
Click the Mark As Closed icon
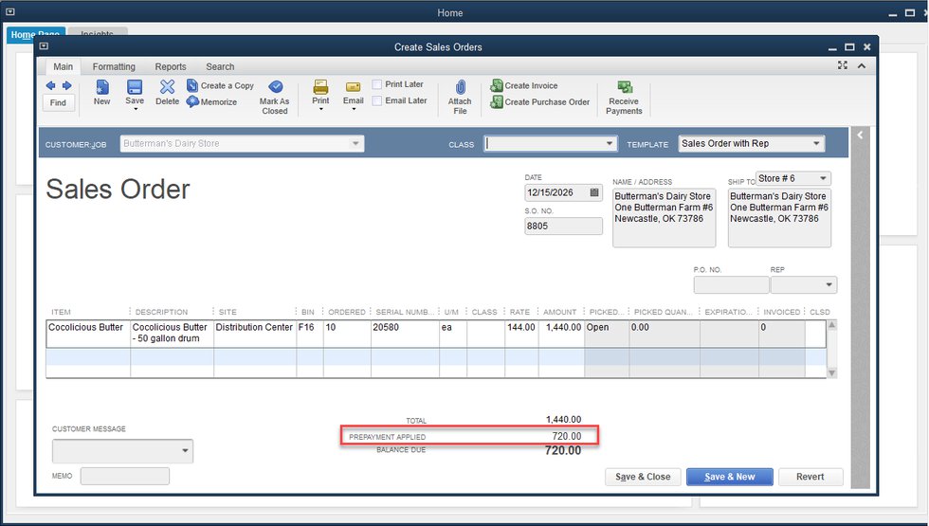click(x=275, y=87)
